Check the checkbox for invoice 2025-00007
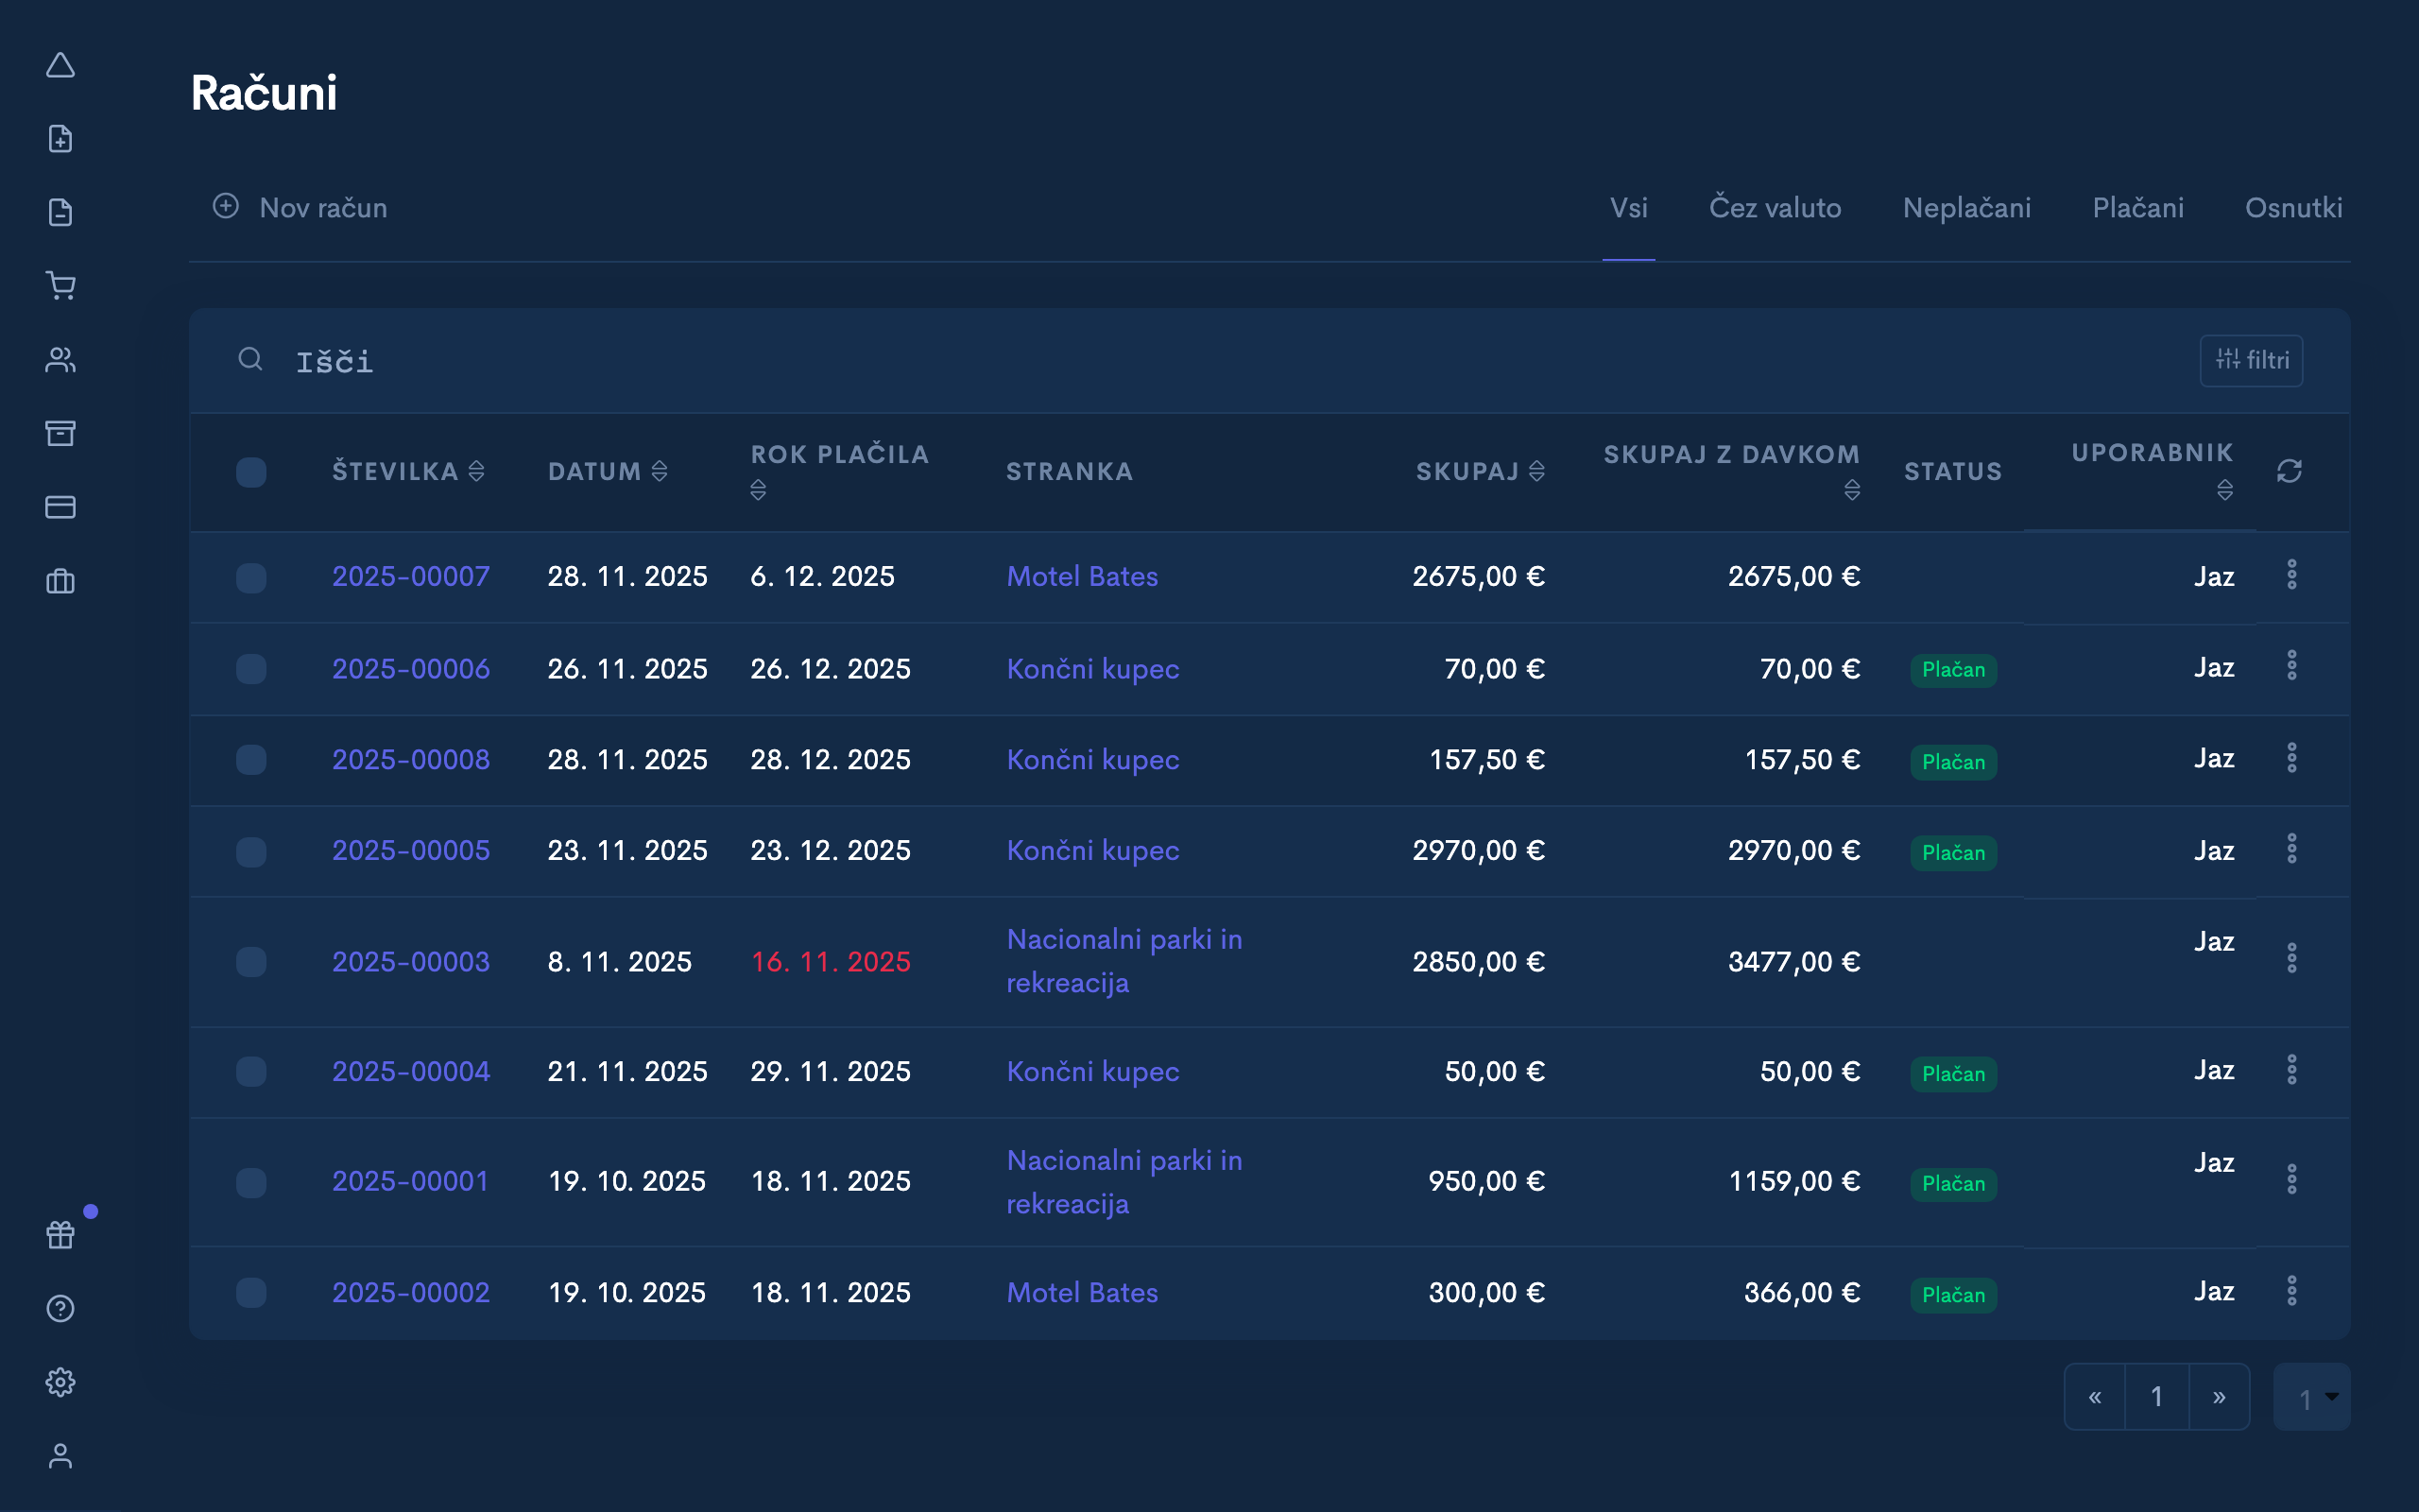Screen dimensions: 2419x1512 pos(251,577)
